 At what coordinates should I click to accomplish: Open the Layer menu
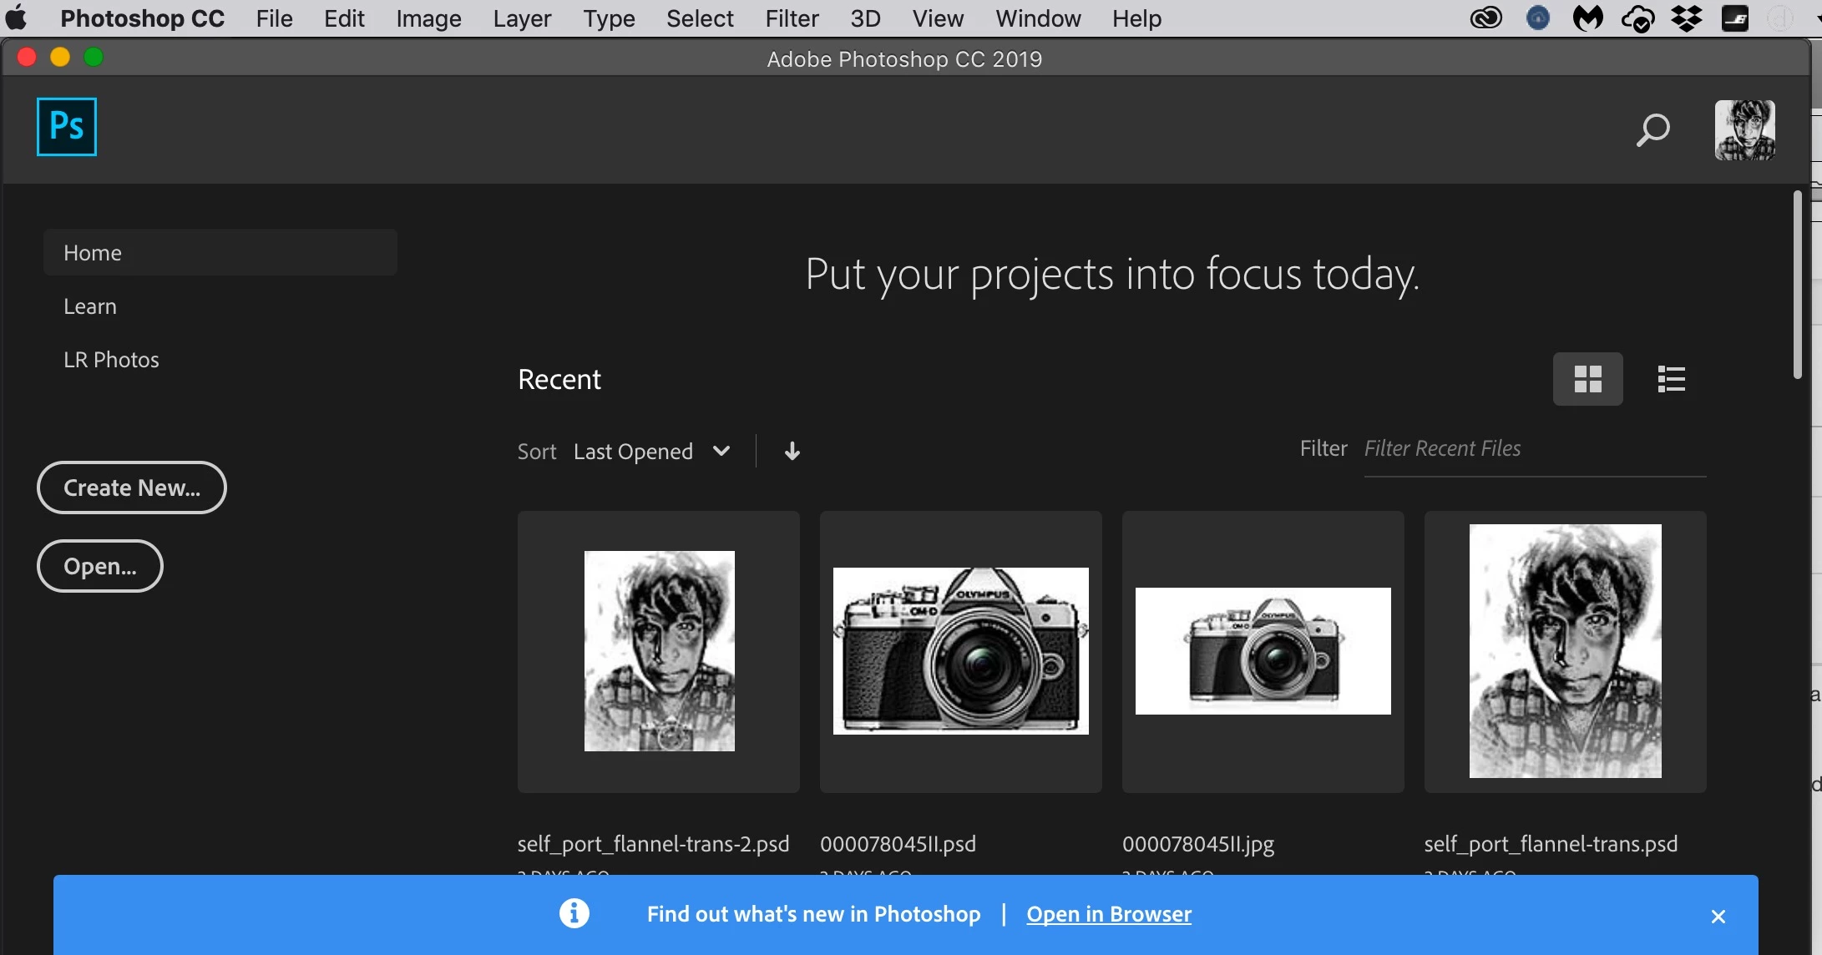522,18
